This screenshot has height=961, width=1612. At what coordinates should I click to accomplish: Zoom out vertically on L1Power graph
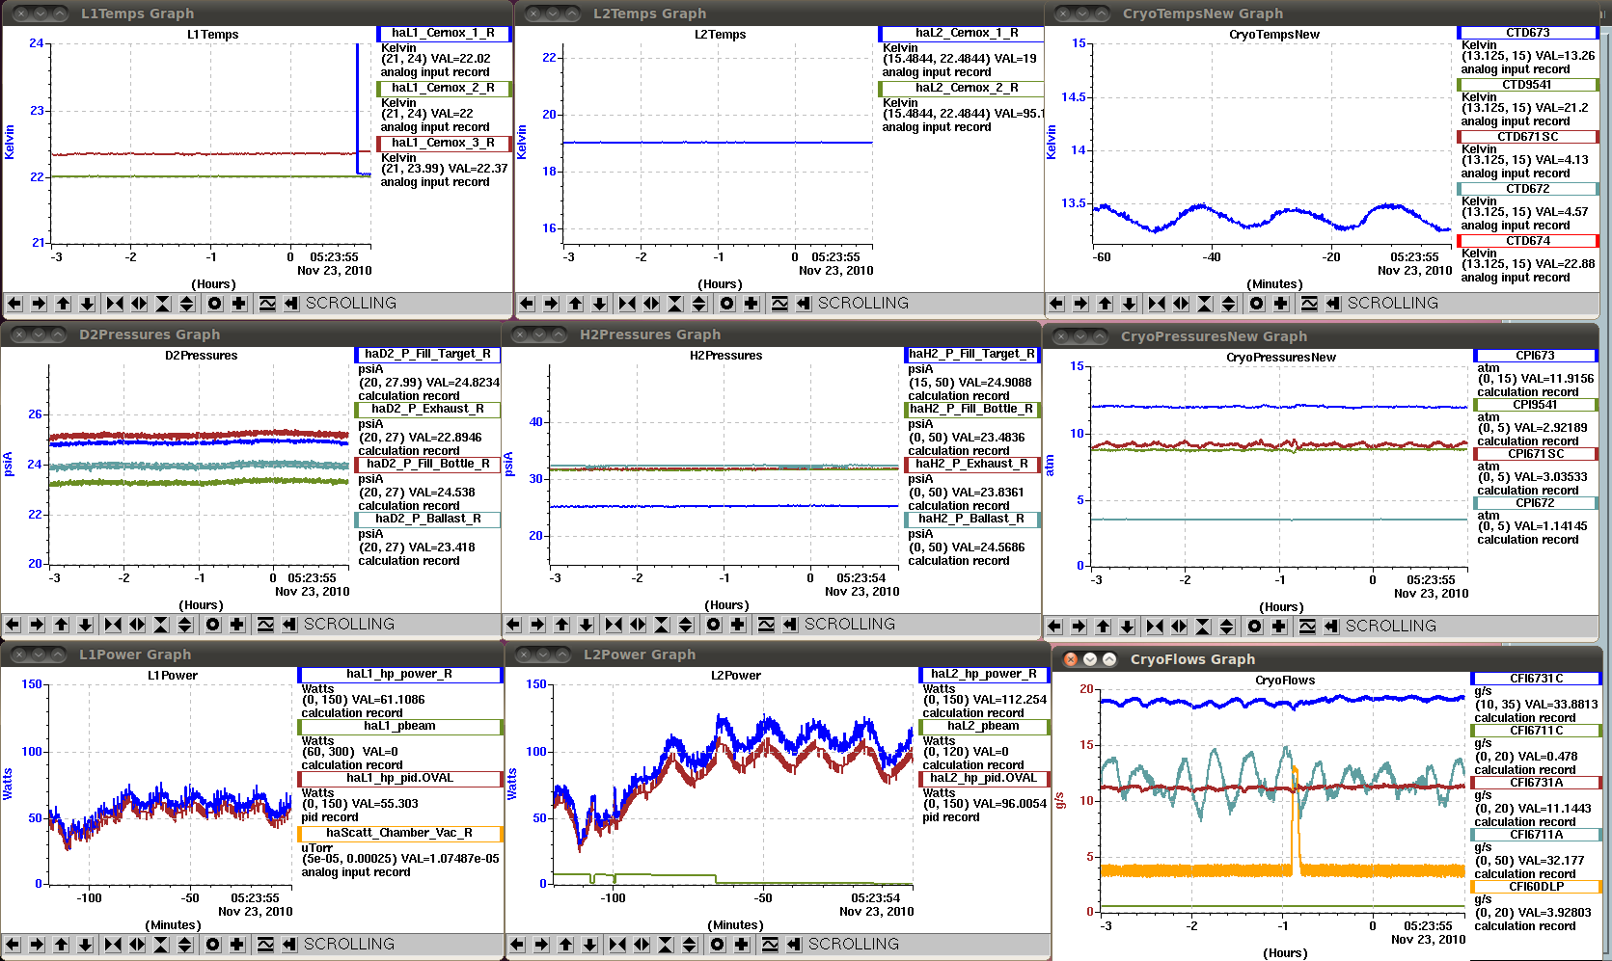coord(185,945)
